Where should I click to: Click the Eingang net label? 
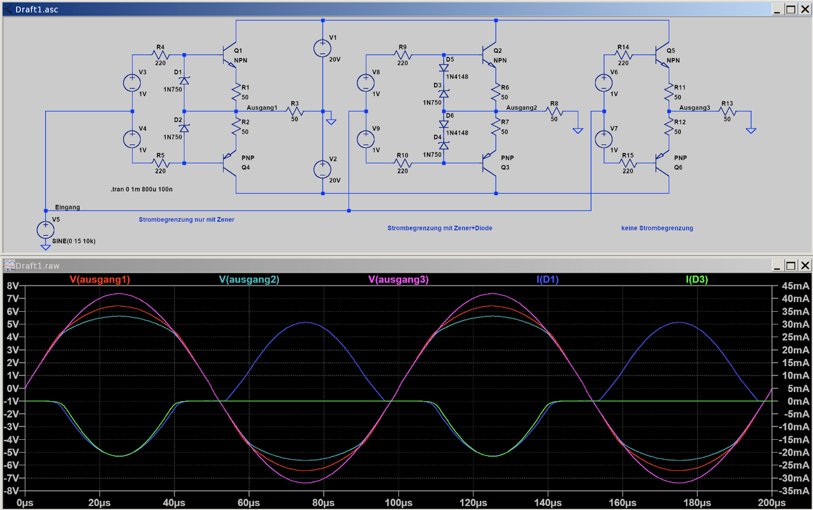pyautogui.click(x=68, y=207)
